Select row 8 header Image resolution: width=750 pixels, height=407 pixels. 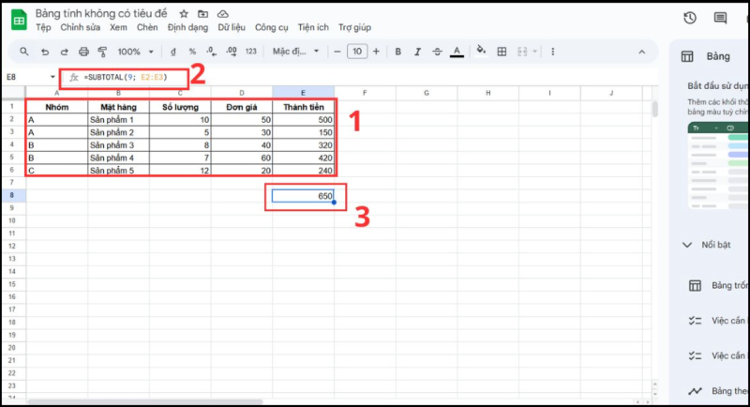click(12, 195)
